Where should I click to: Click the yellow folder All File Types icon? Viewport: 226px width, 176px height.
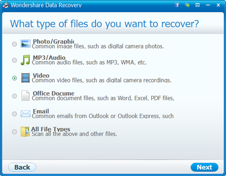25,132
